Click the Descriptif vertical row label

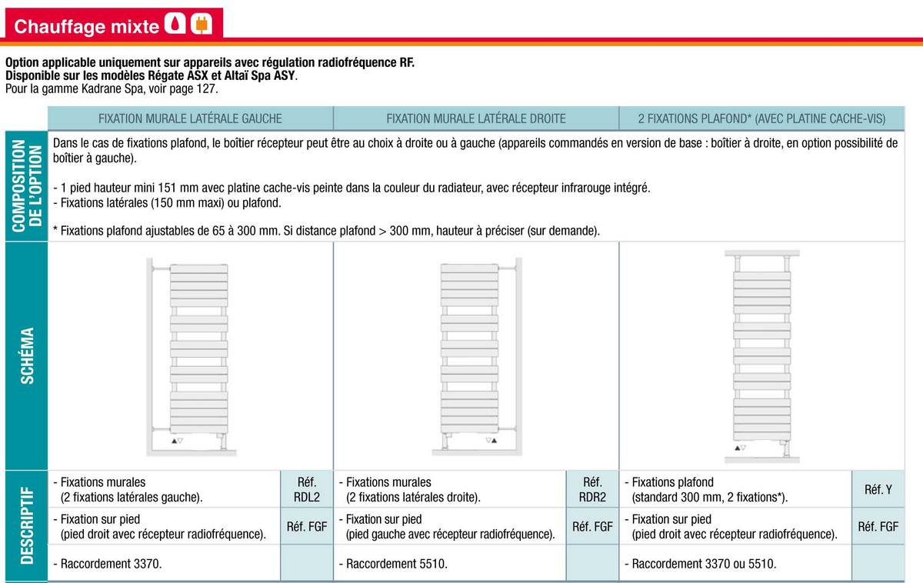click(x=26, y=526)
